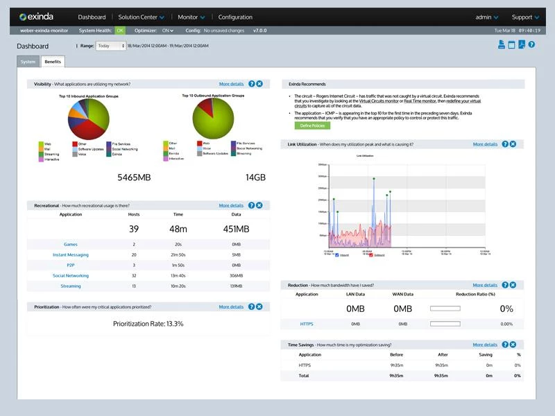Open the Configuration menu item
The width and height of the screenshot is (555, 416).
235,17
